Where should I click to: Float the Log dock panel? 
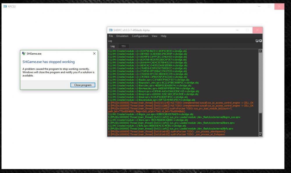[257, 41]
